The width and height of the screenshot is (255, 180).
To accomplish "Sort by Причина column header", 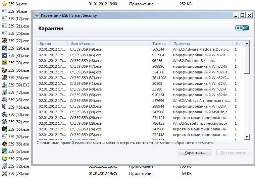I will 202,44.
